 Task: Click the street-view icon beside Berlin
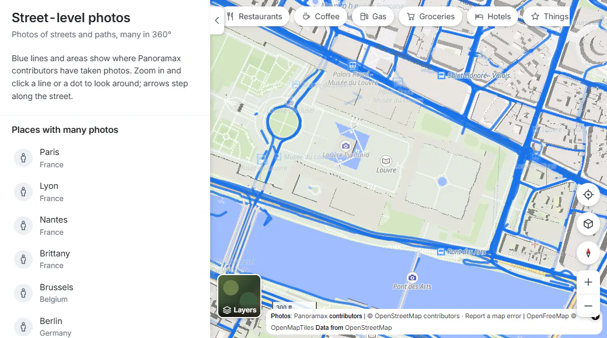(x=23, y=327)
